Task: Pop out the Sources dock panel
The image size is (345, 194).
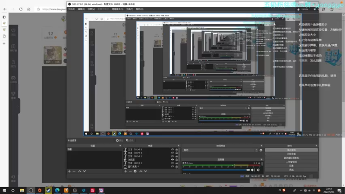Action: point(179,146)
